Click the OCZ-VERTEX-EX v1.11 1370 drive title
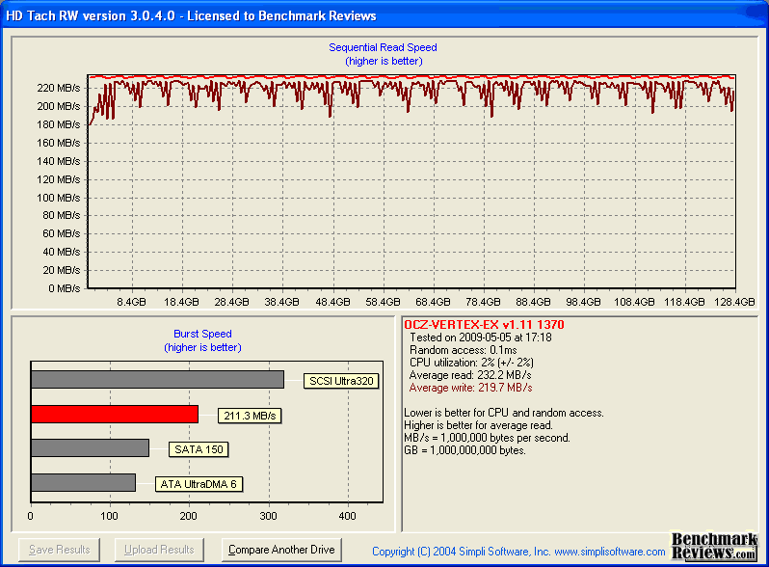The image size is (769, 567). point(484,325)
